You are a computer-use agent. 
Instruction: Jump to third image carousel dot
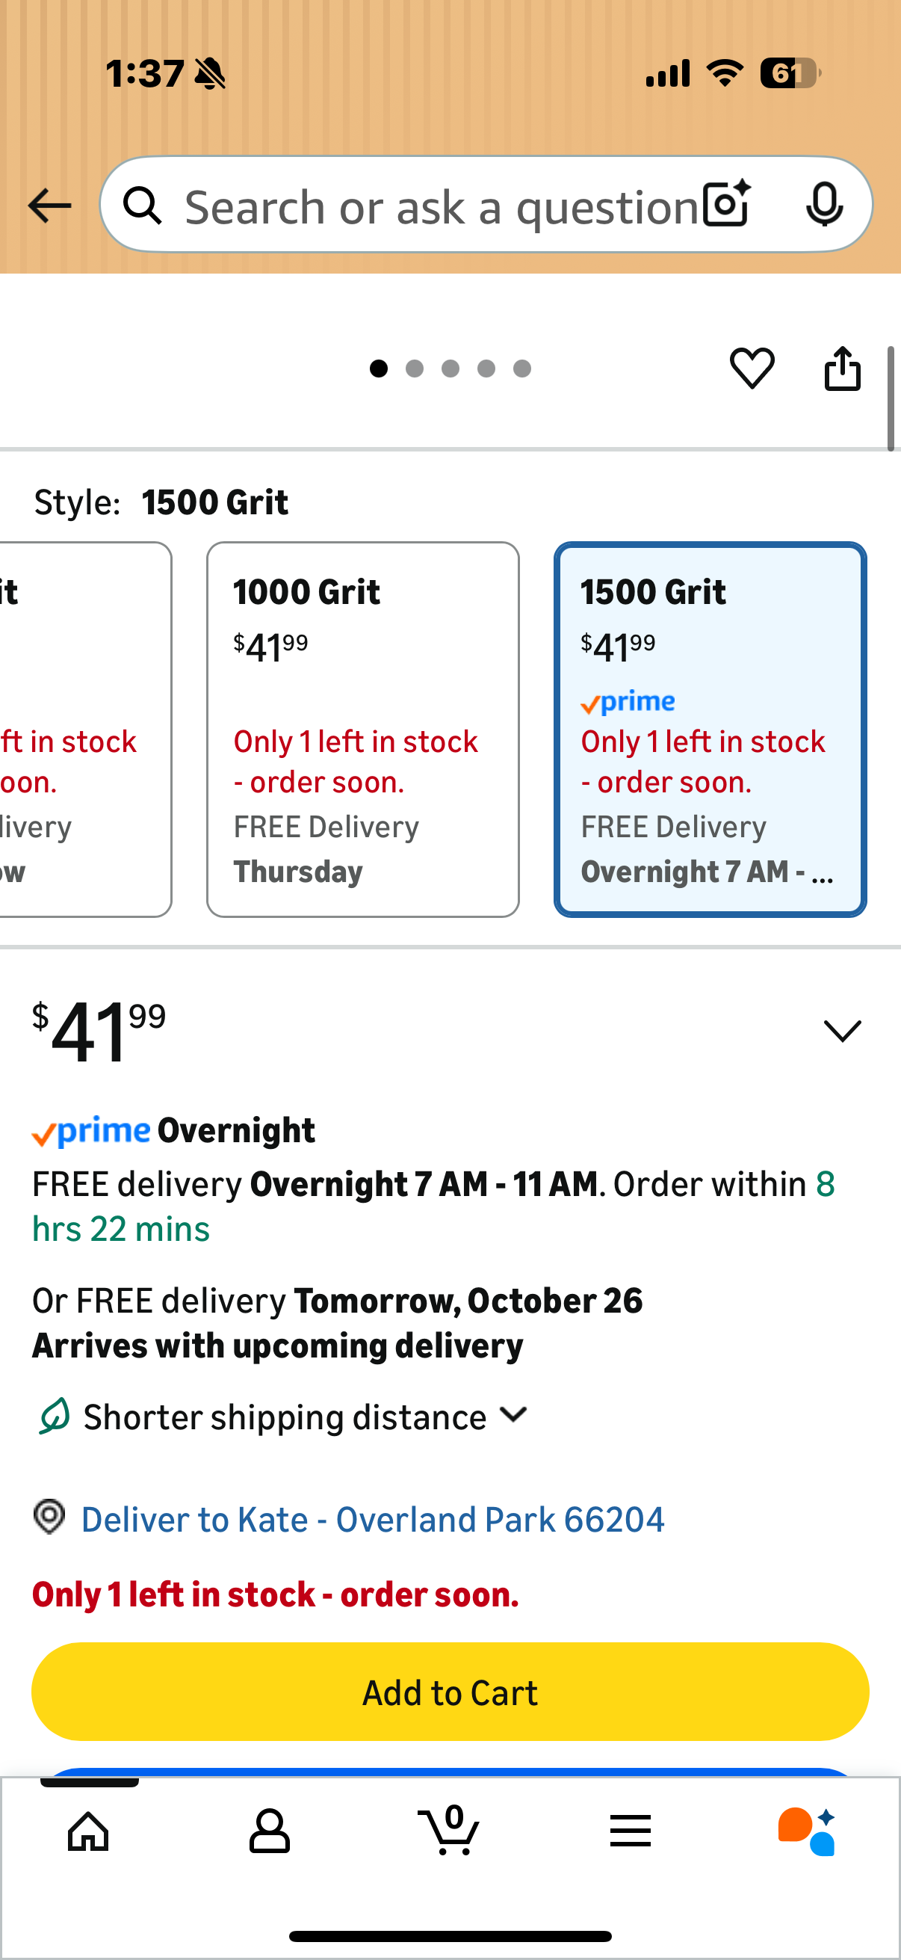(450, 369)
